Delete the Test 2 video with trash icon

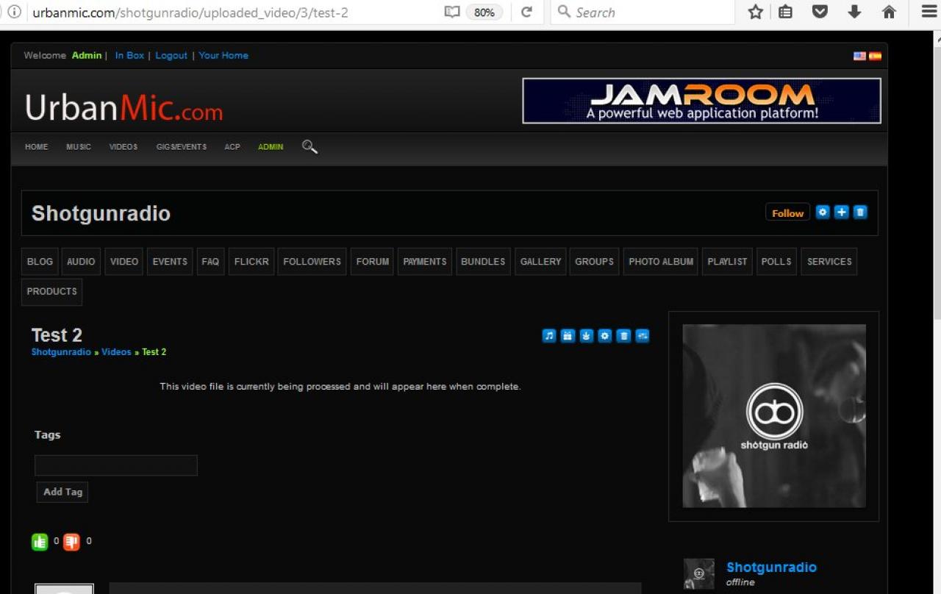click(623, 336)
